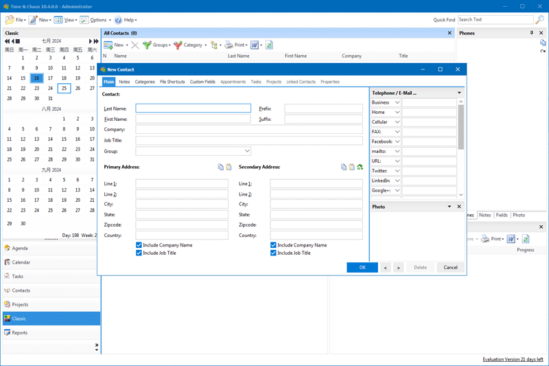
Task: Click Cancel in New Contact dialog
Action: [x=450, y=267]
